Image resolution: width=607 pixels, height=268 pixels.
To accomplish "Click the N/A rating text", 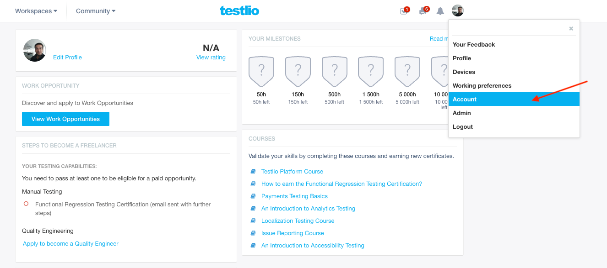I will (x=211, y=48).
